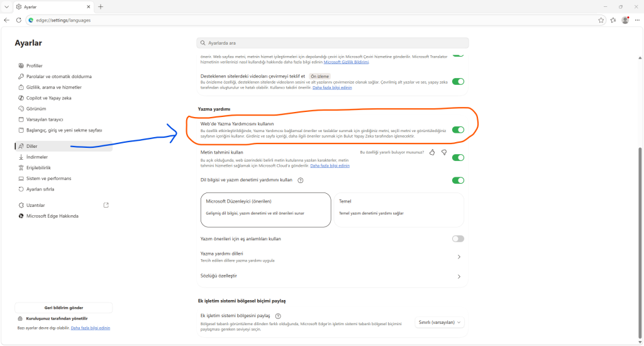Go to Gizlilik, arama ve hizmetler
This screenshot has width=644, height=346.
click(x=54, y=87)
